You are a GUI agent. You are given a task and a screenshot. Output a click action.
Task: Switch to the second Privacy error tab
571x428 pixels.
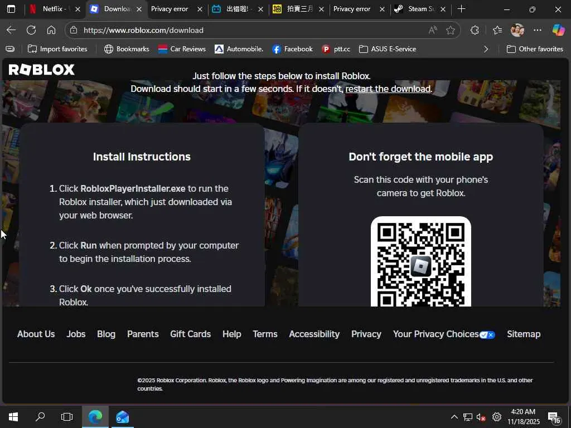click(352, 9)
